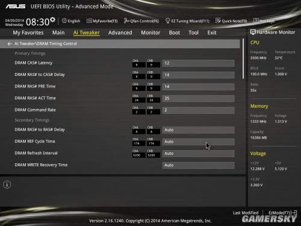Click the DRAM Refresh Interval label

pyautogui.click(x=36, y=153)
